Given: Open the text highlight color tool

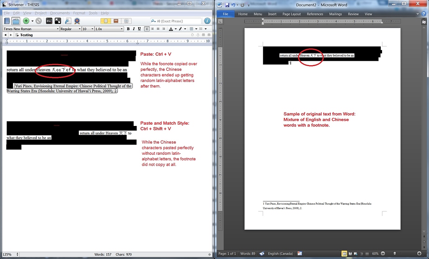Looking at the screenshot, I should 181,29.
